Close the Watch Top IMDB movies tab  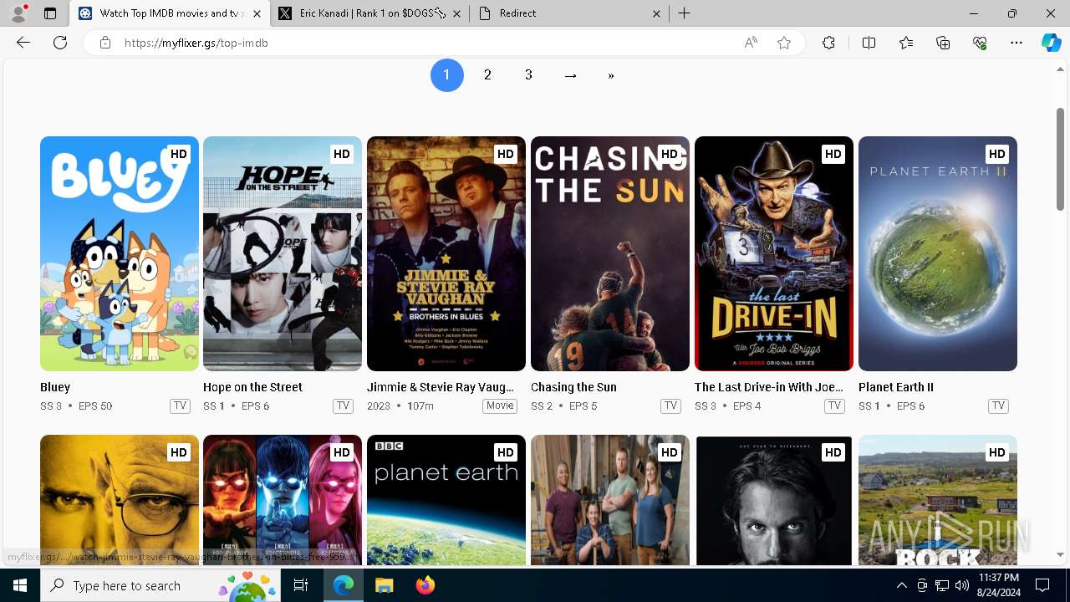click(257, 13)
